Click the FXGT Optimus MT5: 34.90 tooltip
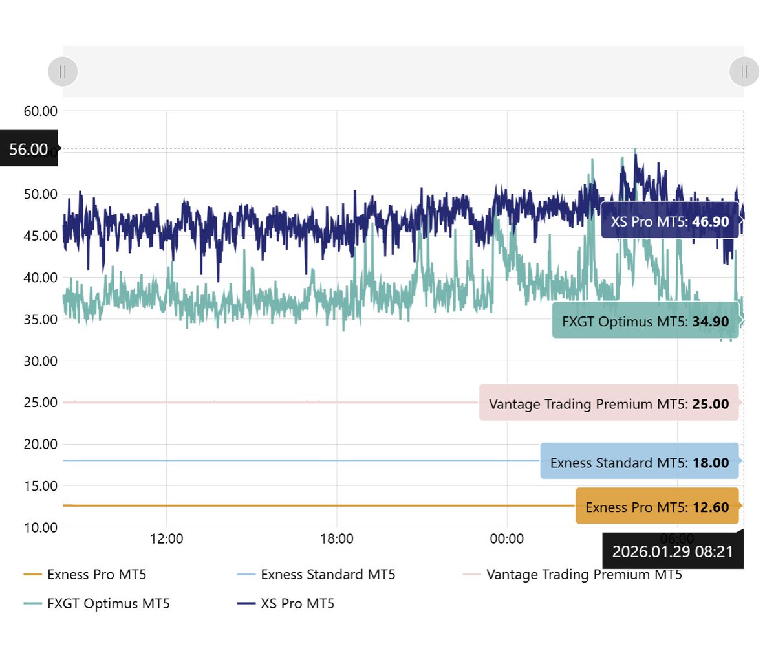 pos(645,320)
